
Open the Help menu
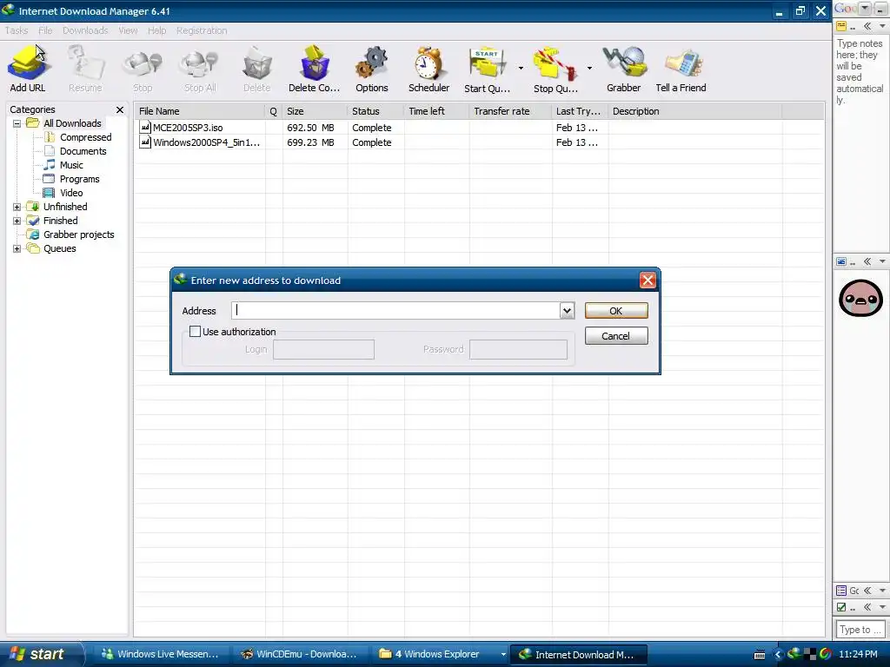pos(156,30)
